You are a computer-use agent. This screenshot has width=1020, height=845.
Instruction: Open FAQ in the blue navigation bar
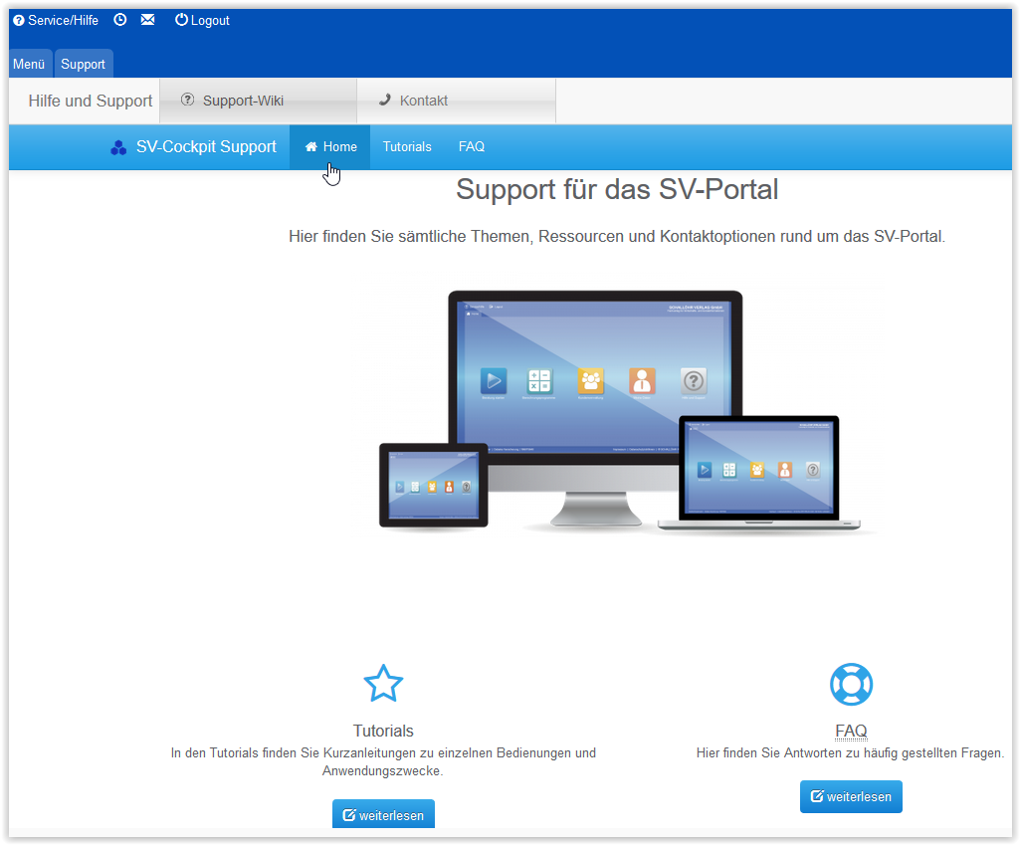pyautogui.click(x=472, y=147)
